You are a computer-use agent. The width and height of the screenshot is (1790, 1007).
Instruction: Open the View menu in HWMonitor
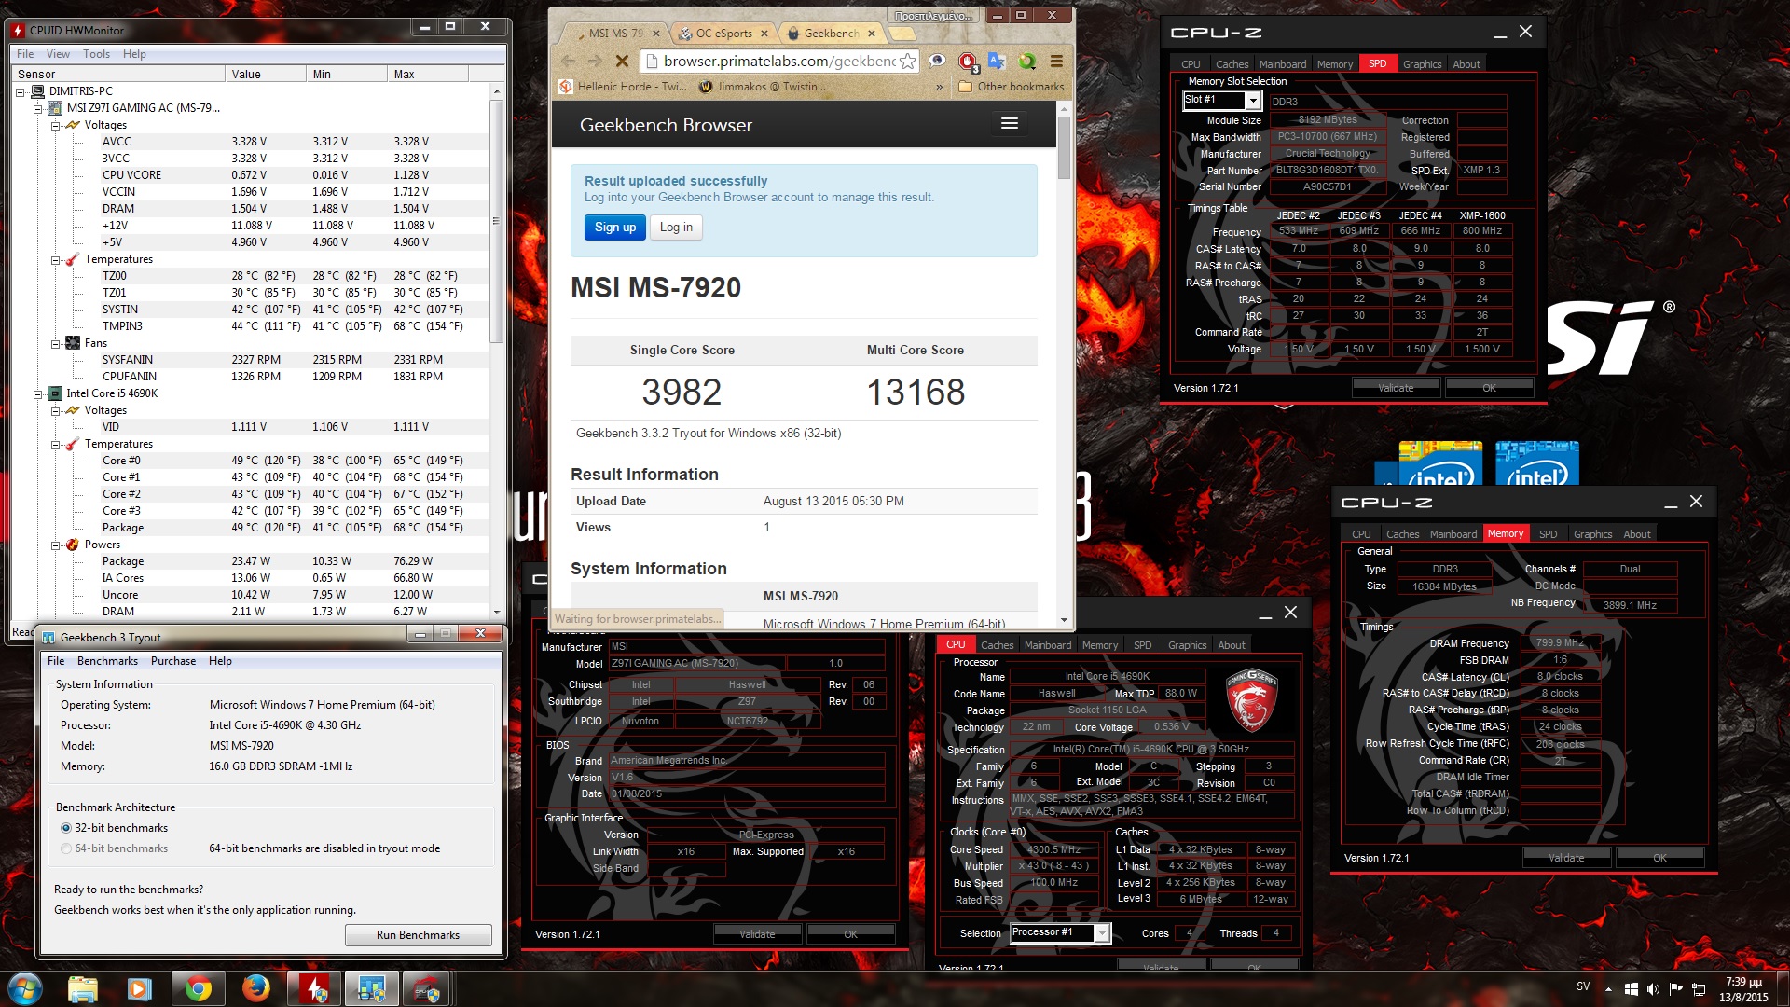coord(58,54)
